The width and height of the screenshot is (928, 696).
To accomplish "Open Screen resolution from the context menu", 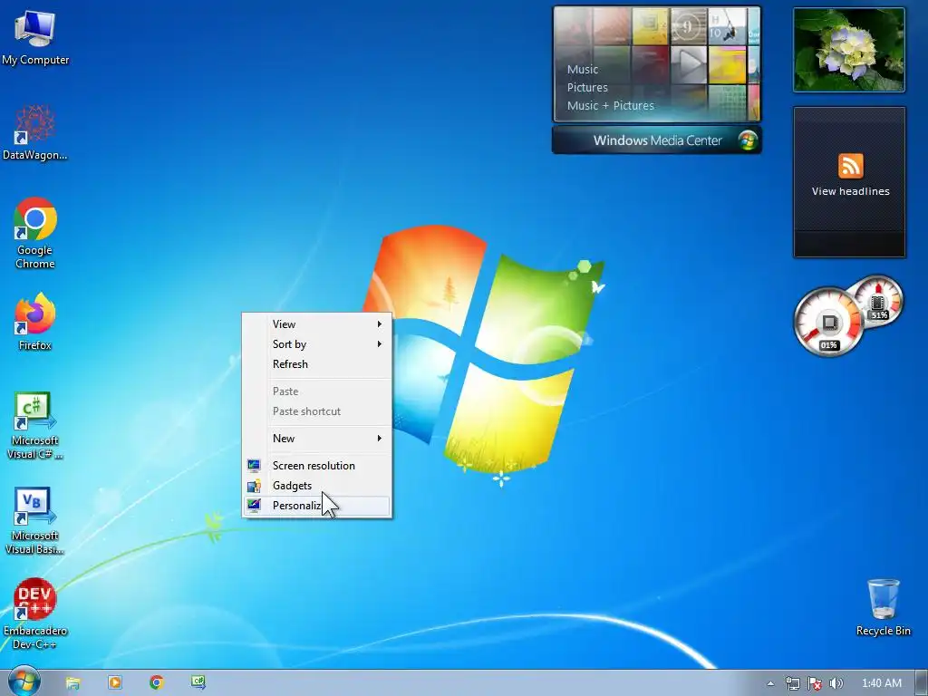I will click(316, 466).
